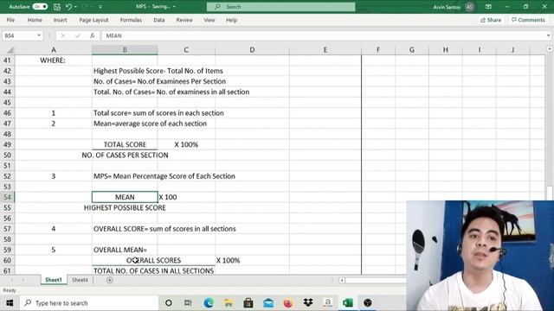This screenshot has width=554, height=311.
Task: Open the View tab
Action: coord(209,20)
